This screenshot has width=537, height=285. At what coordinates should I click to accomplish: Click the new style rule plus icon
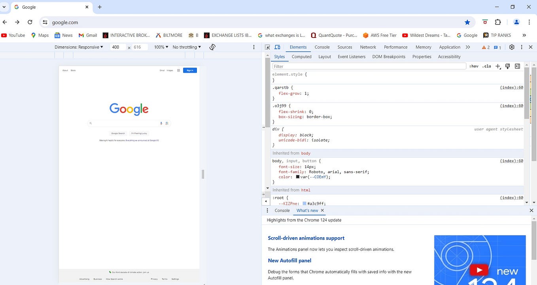coord(497,66)
